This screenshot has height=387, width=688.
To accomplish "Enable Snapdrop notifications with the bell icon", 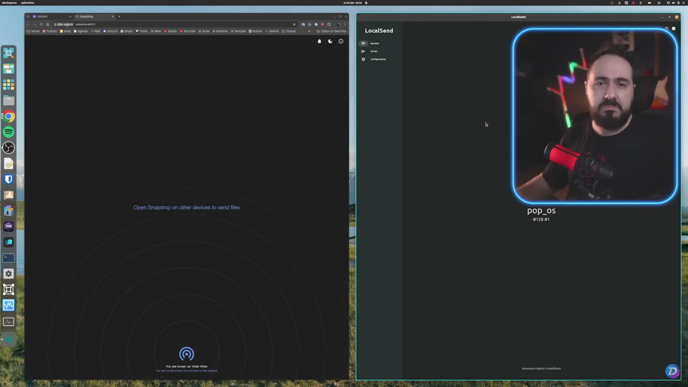I will 319,41.
